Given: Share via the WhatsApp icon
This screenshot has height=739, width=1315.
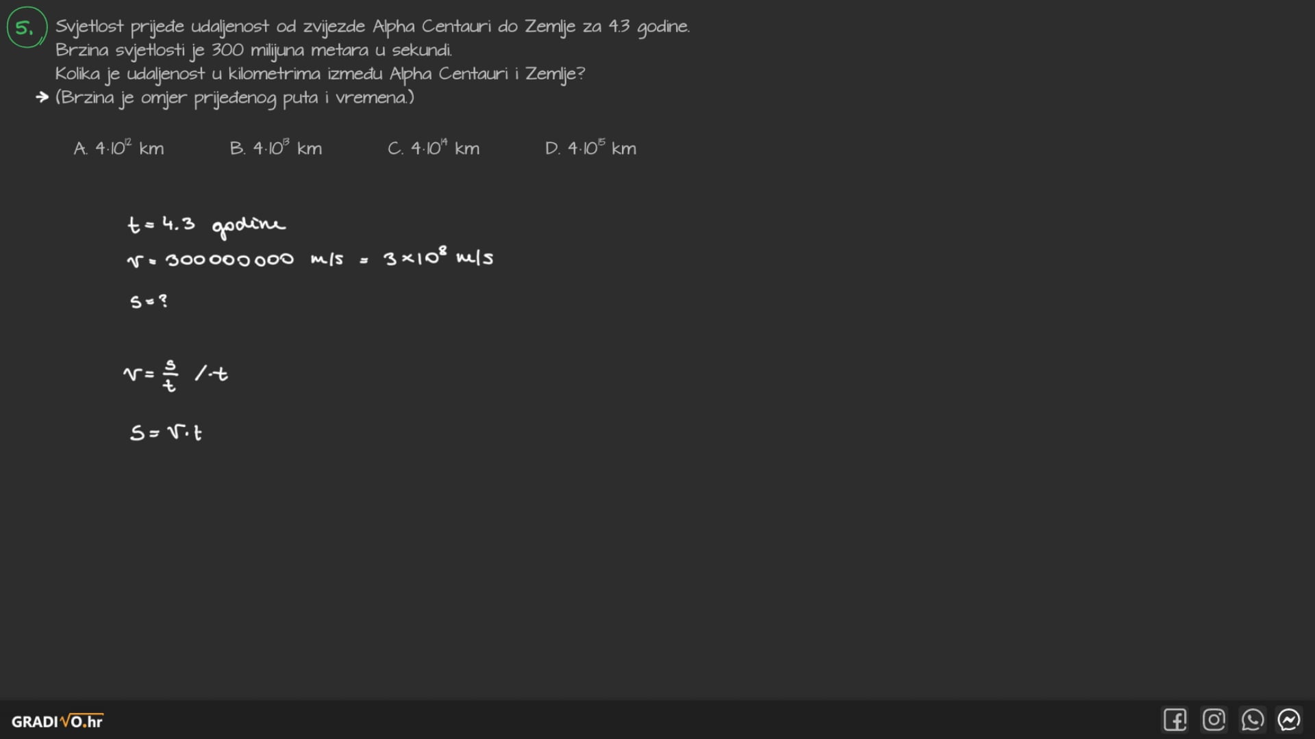Looking at the screenshot, I should pos(1252,720).
